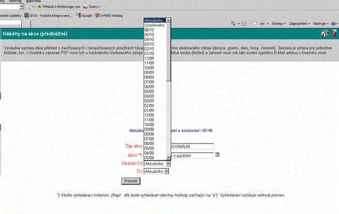Open the printer options dropdown arrow

point(268,24)
